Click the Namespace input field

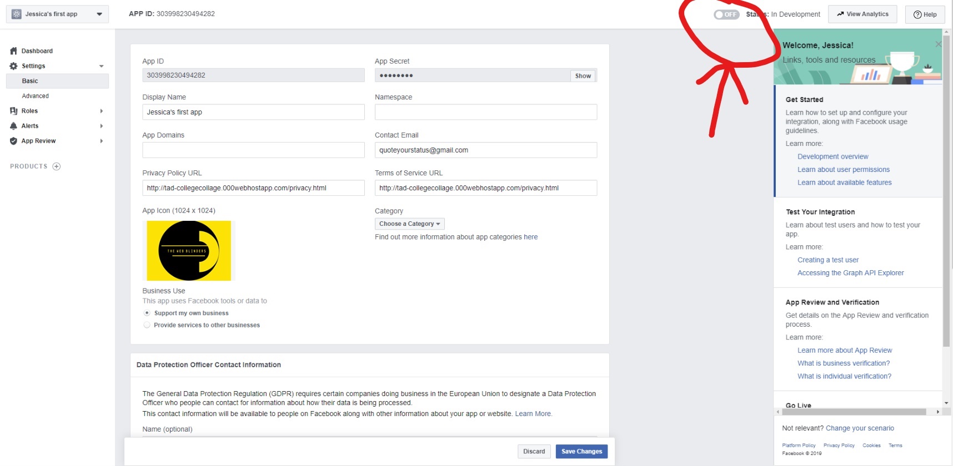click(486, 112)
